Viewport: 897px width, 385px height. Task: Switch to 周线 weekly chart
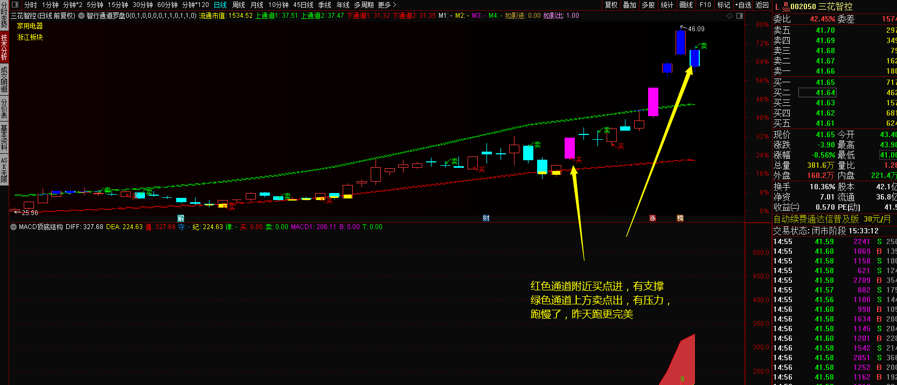(239, 5)
